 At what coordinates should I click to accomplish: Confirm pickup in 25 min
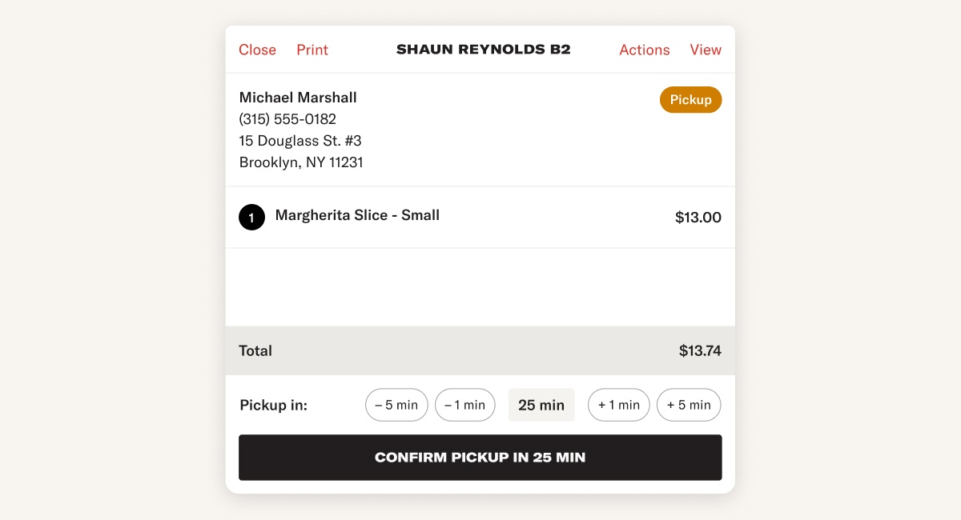click(x=480, y=458)
